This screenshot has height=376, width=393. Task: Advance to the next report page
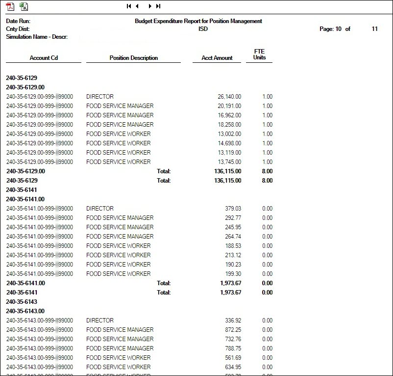(149, 6)
